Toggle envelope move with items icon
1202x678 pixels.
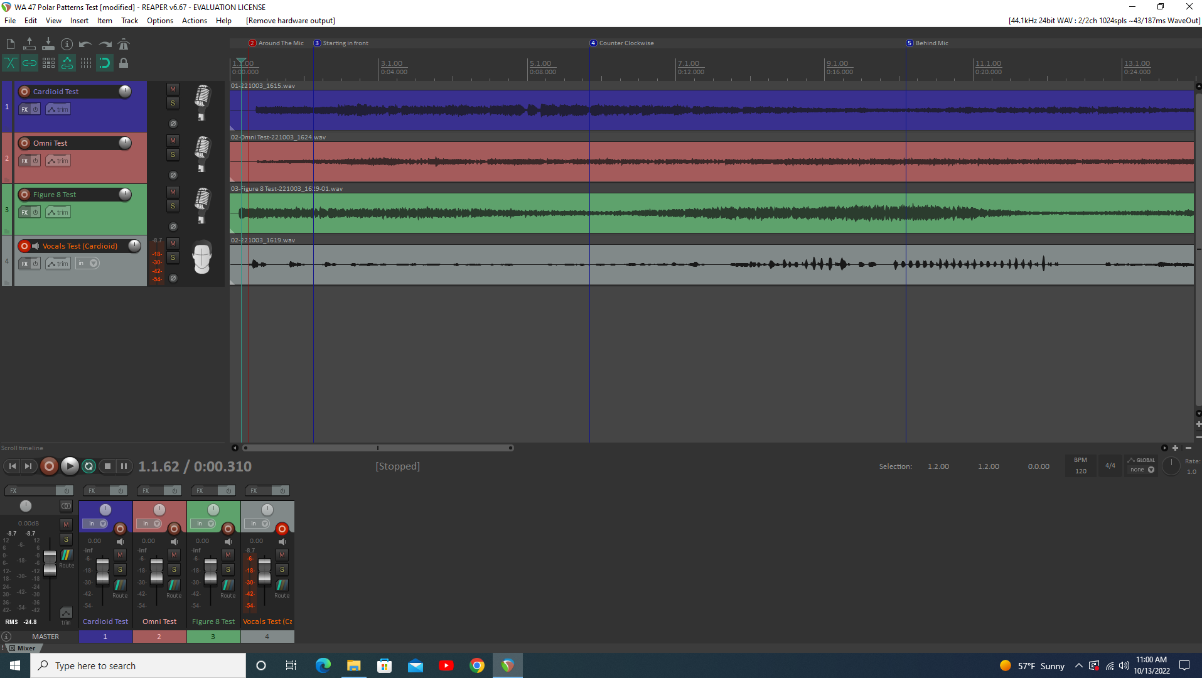67,63
